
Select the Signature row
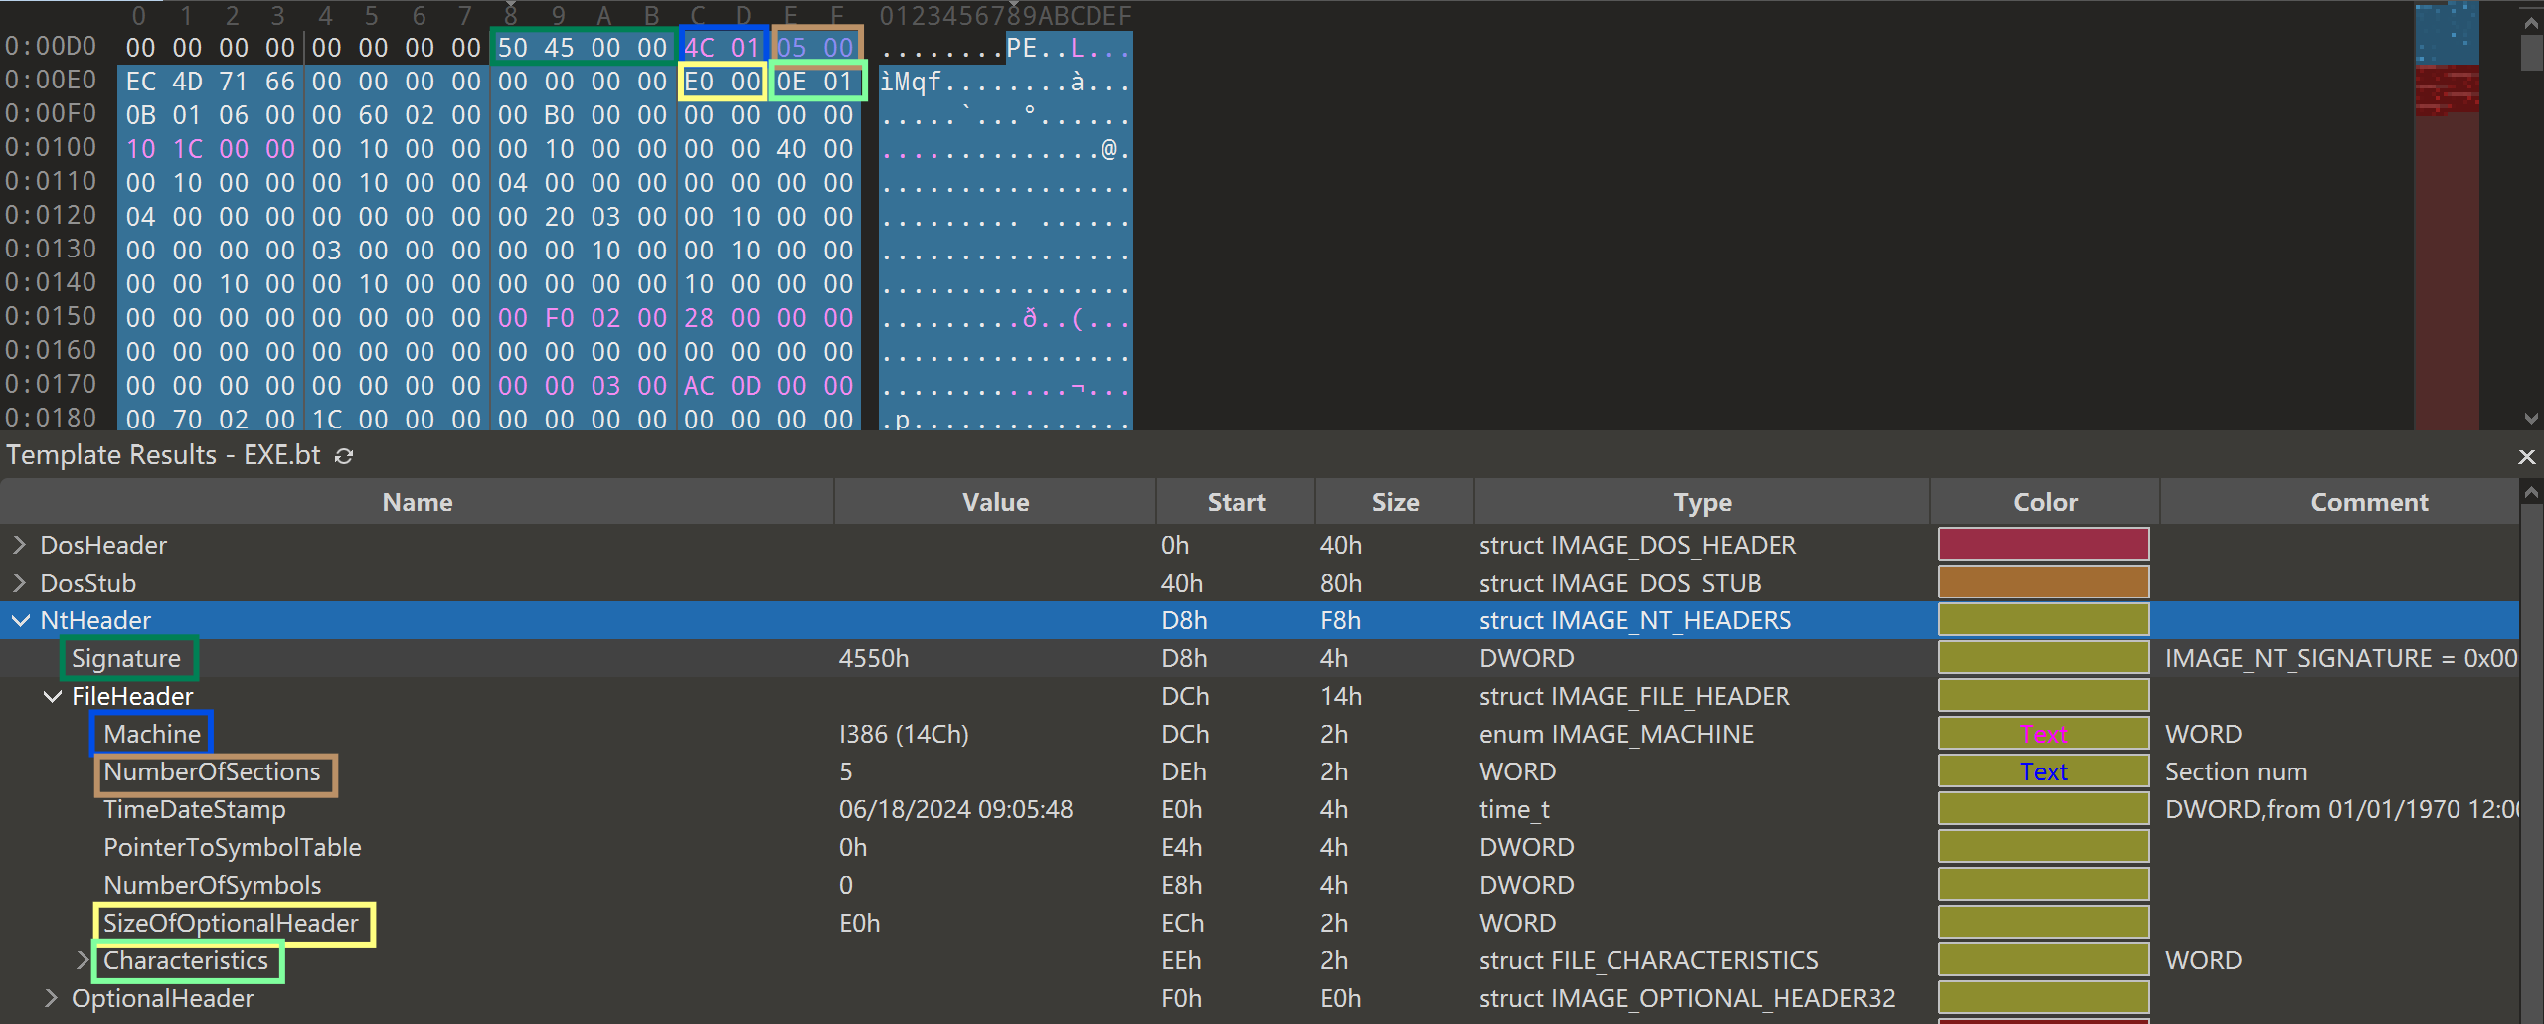[x=126, y=659]
